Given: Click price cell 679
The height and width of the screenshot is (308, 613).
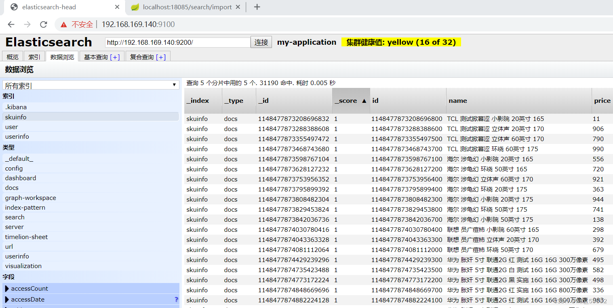Looking at the screenshot, I should tap(598, 250).
